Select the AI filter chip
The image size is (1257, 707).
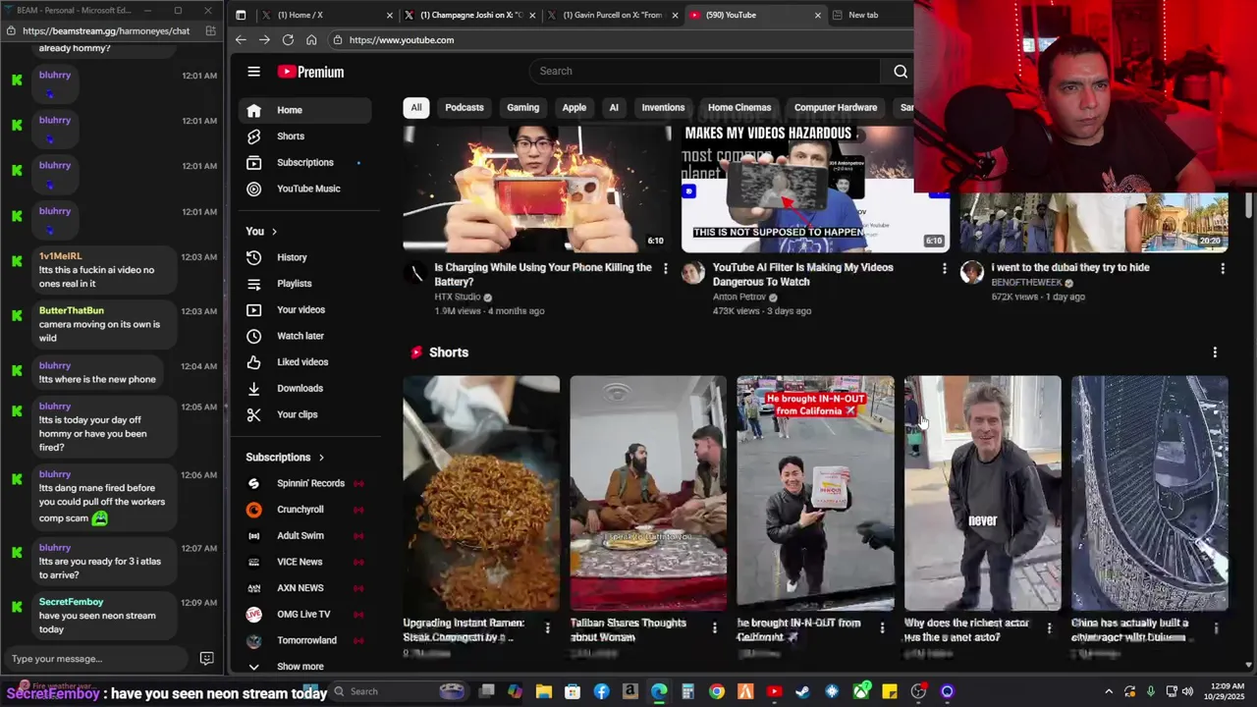(614, 108)
